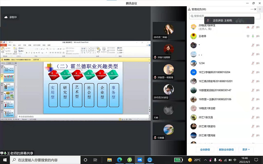The width and height of the screenshot is (263, 164).
Task: Open the sidebar menu beside the panel close button
Action: click(x=260, y=9)
